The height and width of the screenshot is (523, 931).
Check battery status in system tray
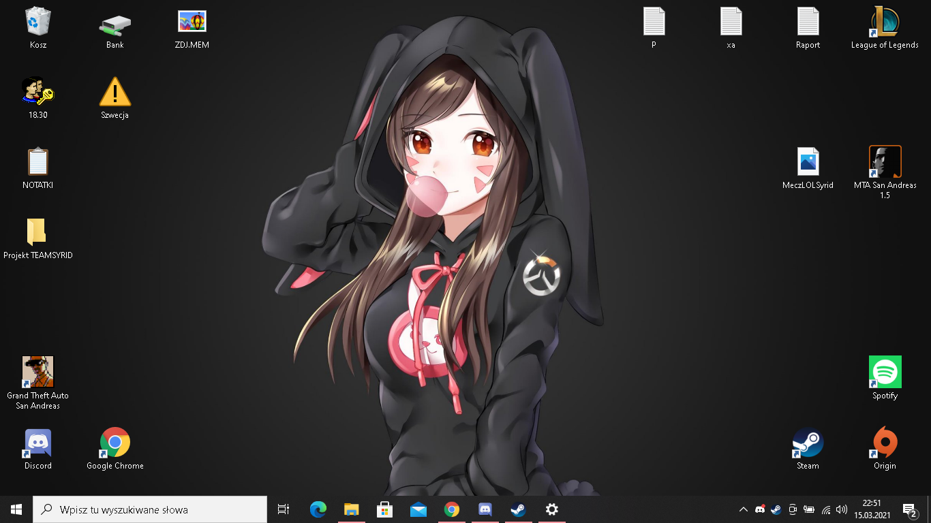[809, 509]
